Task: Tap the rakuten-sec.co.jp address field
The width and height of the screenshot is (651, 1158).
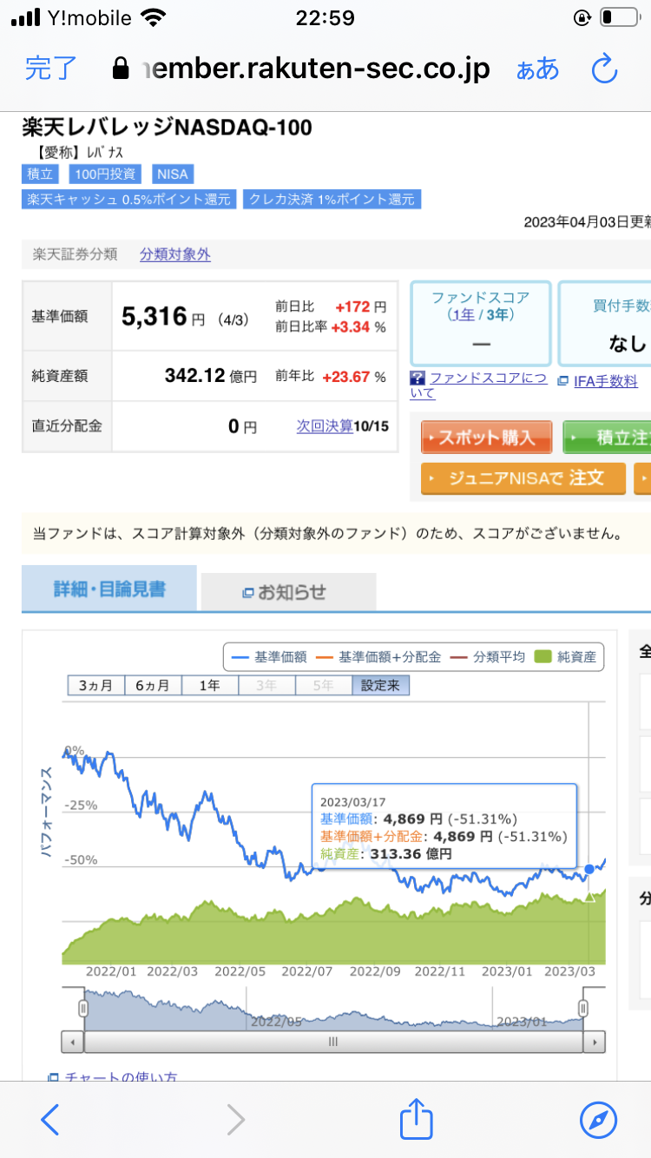Action: (317, 69)
